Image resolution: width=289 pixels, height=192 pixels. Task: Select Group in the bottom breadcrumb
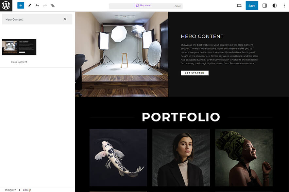tap(27, 190)
